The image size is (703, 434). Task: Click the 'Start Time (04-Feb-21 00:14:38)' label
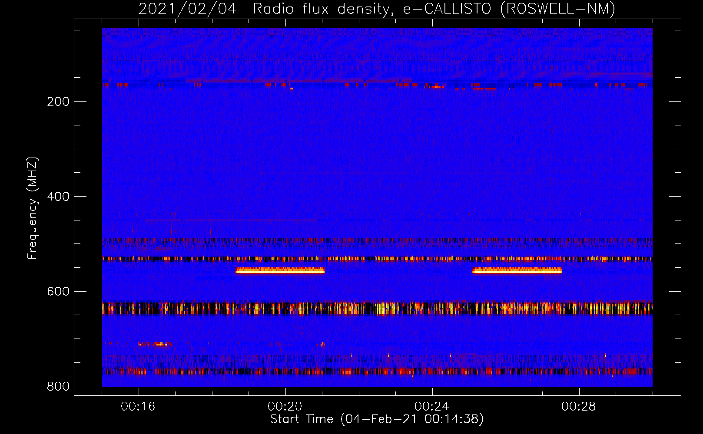coord(377,419)
